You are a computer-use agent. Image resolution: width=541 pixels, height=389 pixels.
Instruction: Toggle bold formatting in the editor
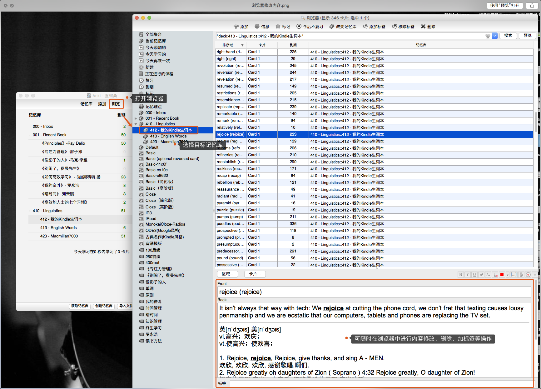[x=461, y=275]
